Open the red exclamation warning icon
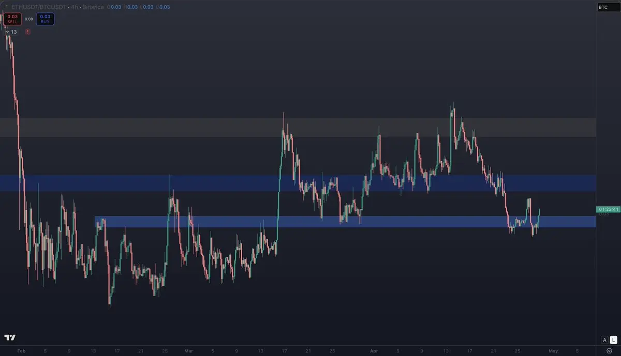 tap(27, 32)
